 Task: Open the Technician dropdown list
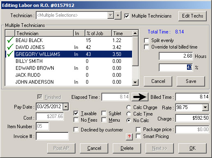[110, 15]
